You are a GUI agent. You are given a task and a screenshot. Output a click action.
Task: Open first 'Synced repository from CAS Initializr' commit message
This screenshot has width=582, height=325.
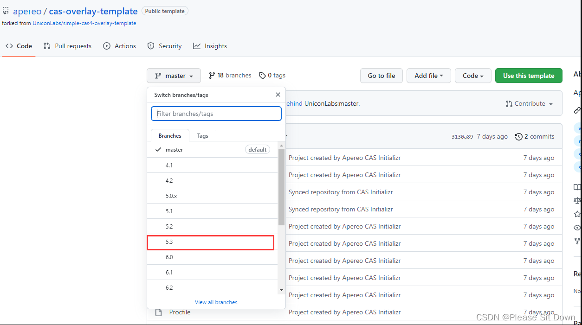341,192
